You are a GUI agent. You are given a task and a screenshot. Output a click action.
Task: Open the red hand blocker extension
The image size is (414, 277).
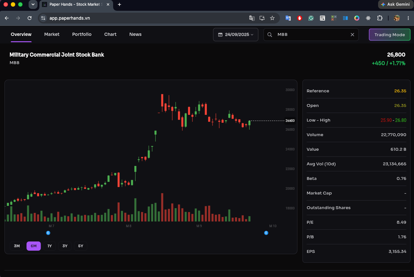click(x=300, y=18)
